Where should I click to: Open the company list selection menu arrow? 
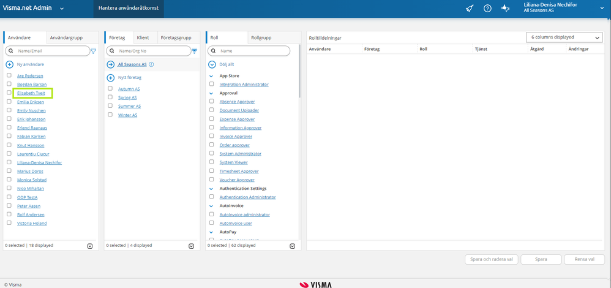click(x=192, y=246)
